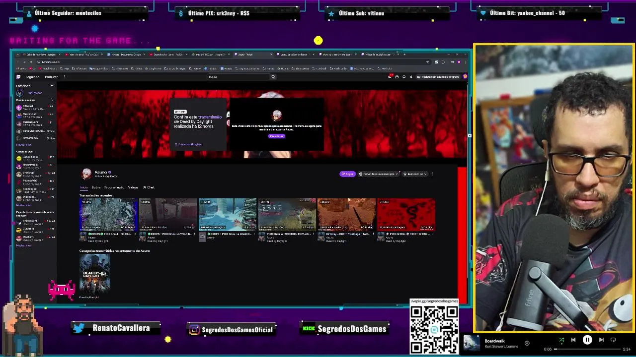Open the three-dot menu beside Procurar
636x357 pixels.
pyautogui.click(x=64, y=77)
